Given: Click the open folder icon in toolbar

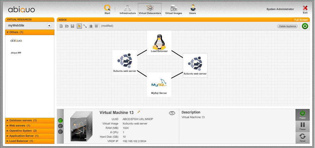Looking at the screenshot, I should 67,26.
